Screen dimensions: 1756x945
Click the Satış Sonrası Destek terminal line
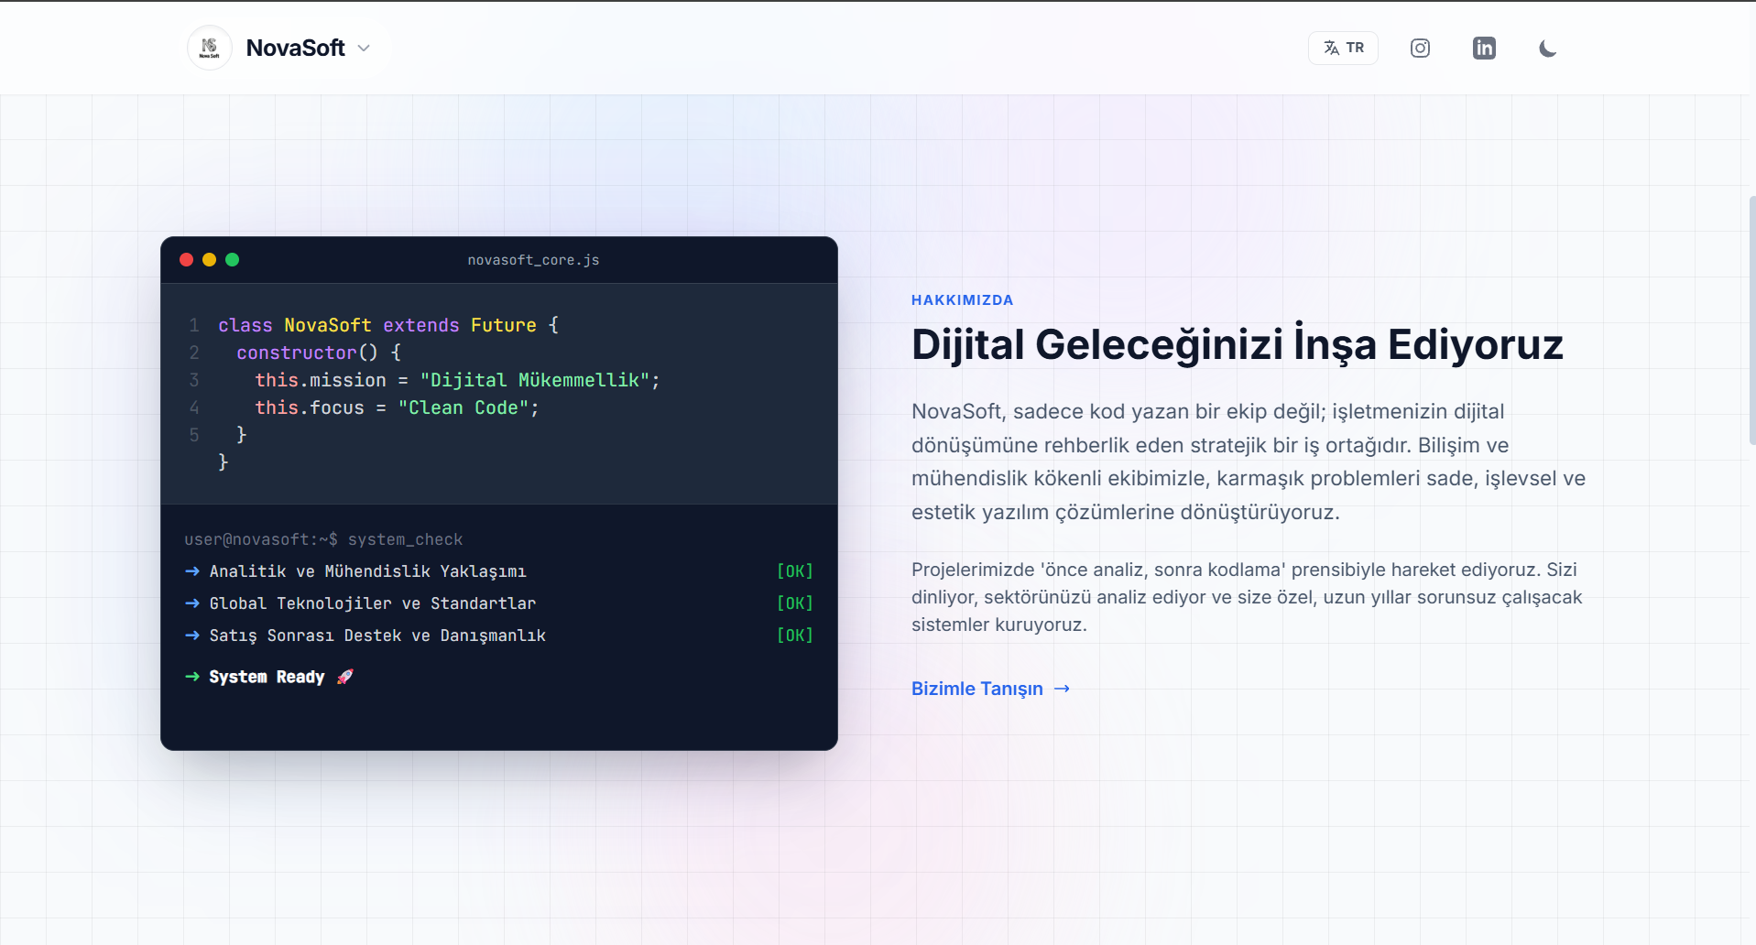click(x=377, y=635)
